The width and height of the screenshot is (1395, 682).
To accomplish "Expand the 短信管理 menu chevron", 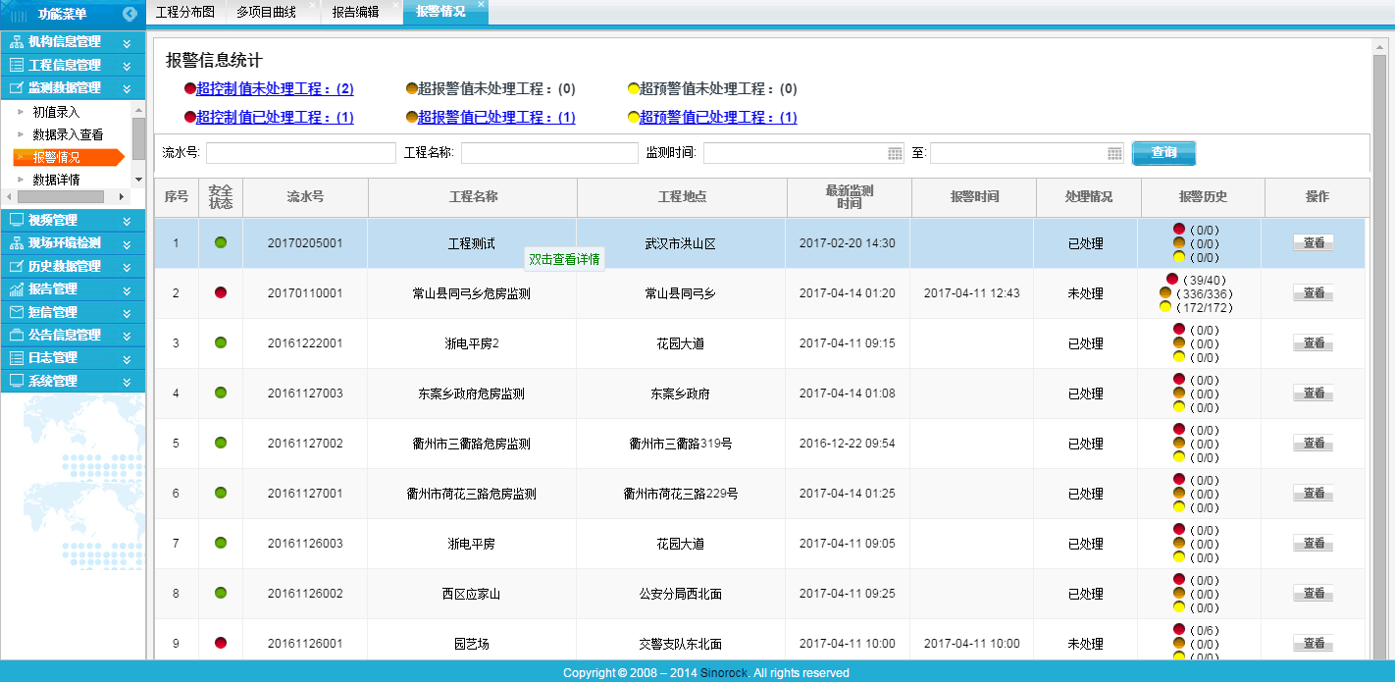I will coord(127,312).
